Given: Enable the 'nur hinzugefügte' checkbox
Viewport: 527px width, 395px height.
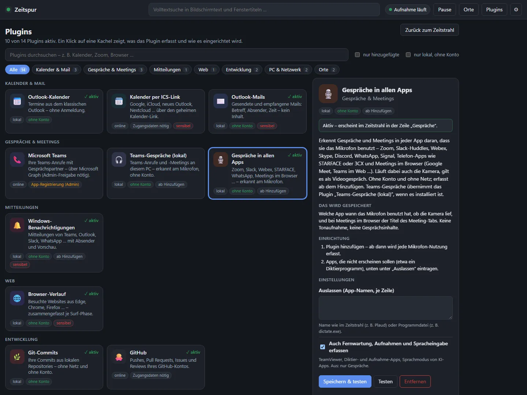Looking at the screenshot, I should 358,54.
